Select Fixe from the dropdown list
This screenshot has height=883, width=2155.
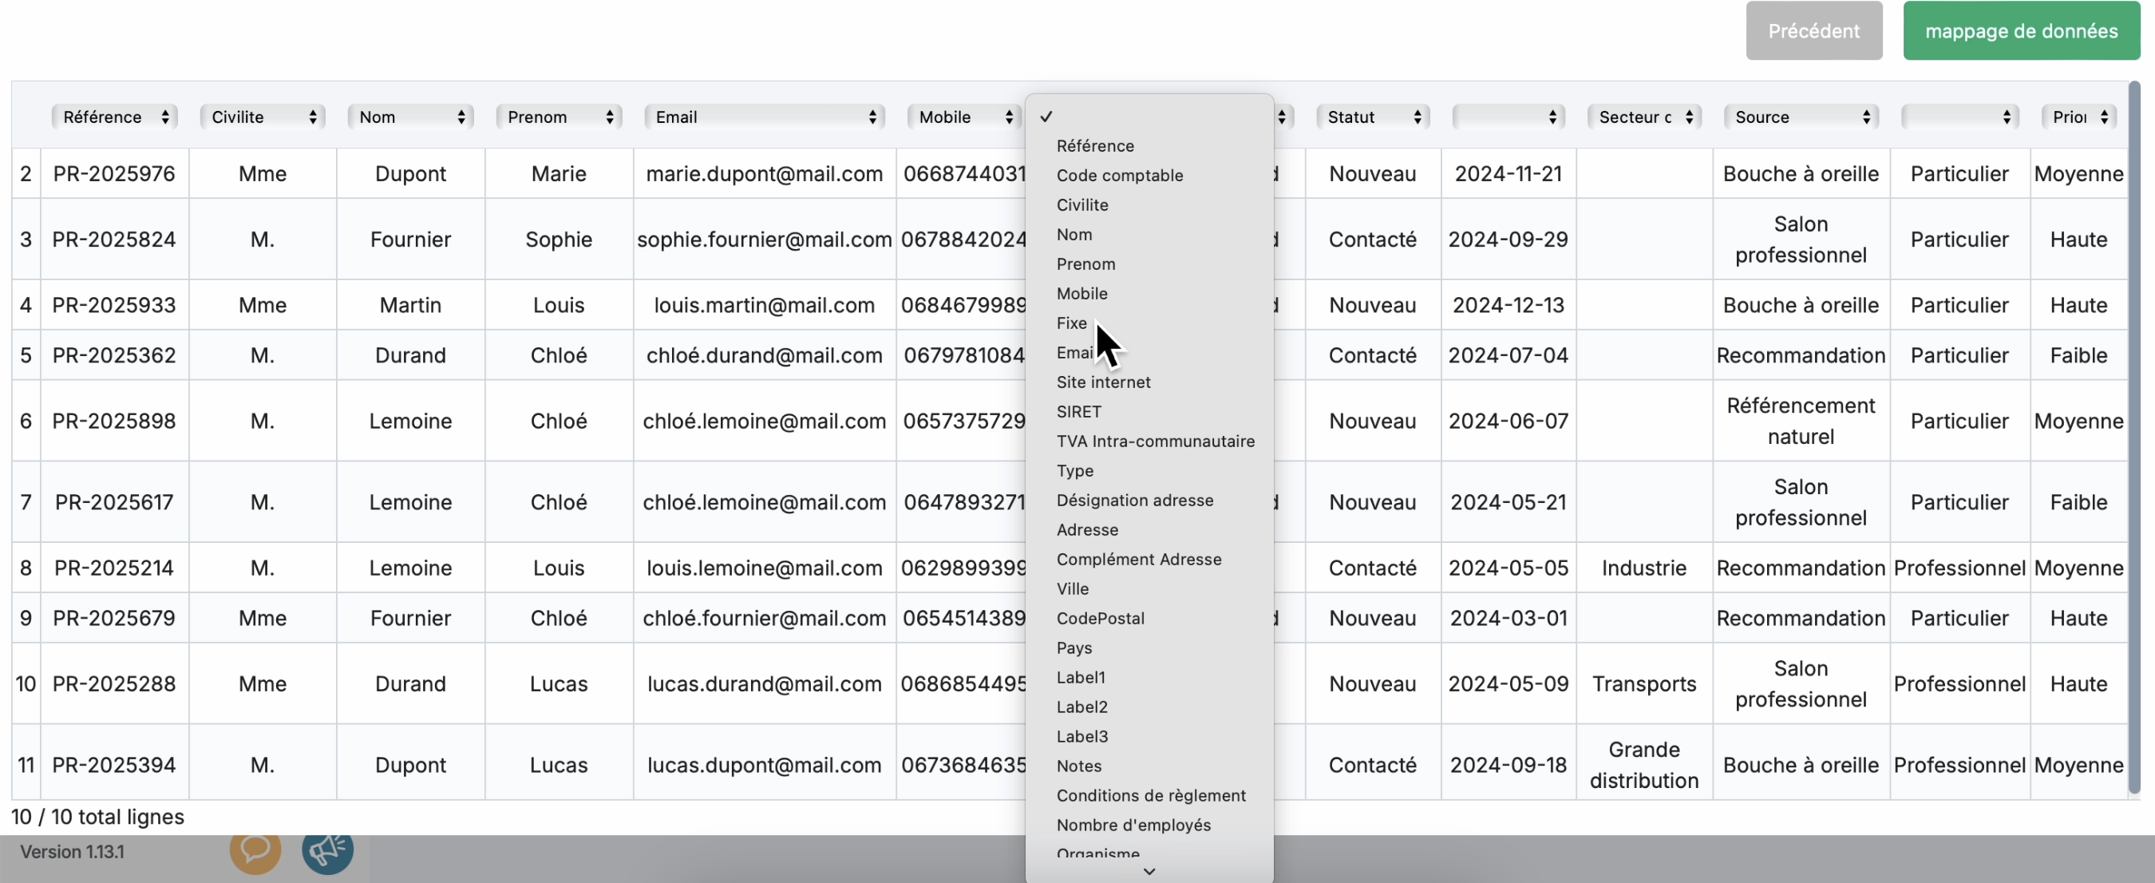coord(1072,323)
